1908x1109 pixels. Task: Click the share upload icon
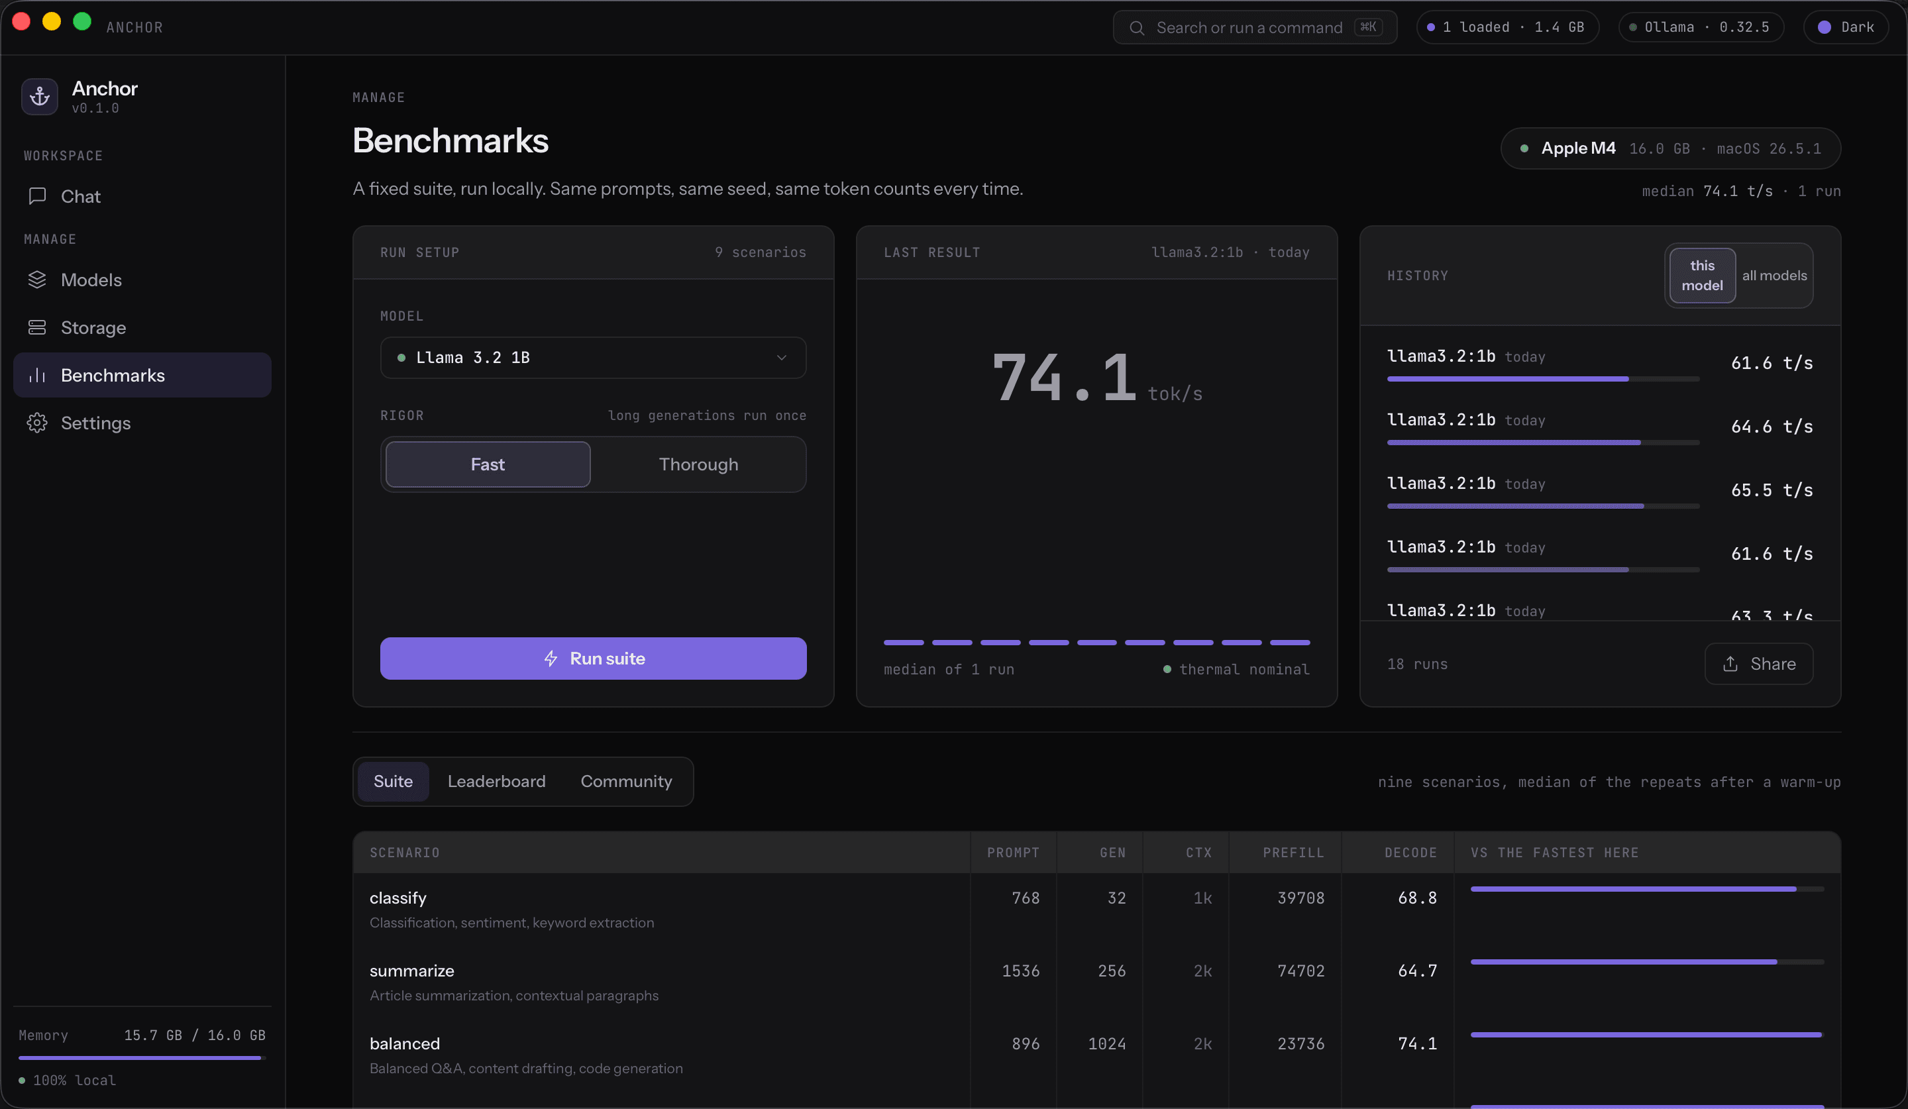pos(1730,664)
